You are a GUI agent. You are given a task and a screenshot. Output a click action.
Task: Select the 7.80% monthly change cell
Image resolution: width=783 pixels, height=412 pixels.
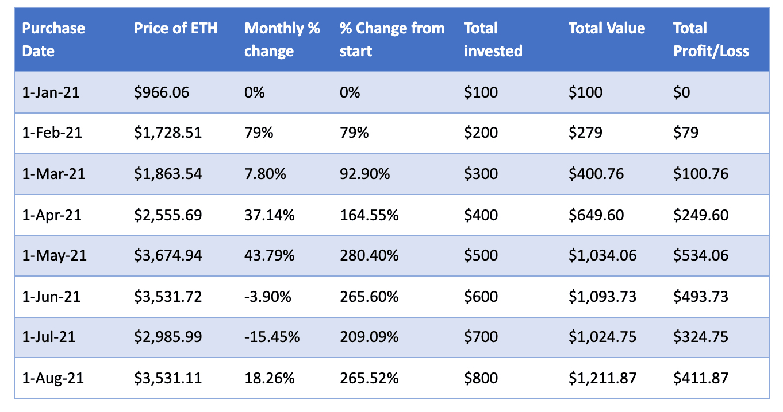click(266, 174)
